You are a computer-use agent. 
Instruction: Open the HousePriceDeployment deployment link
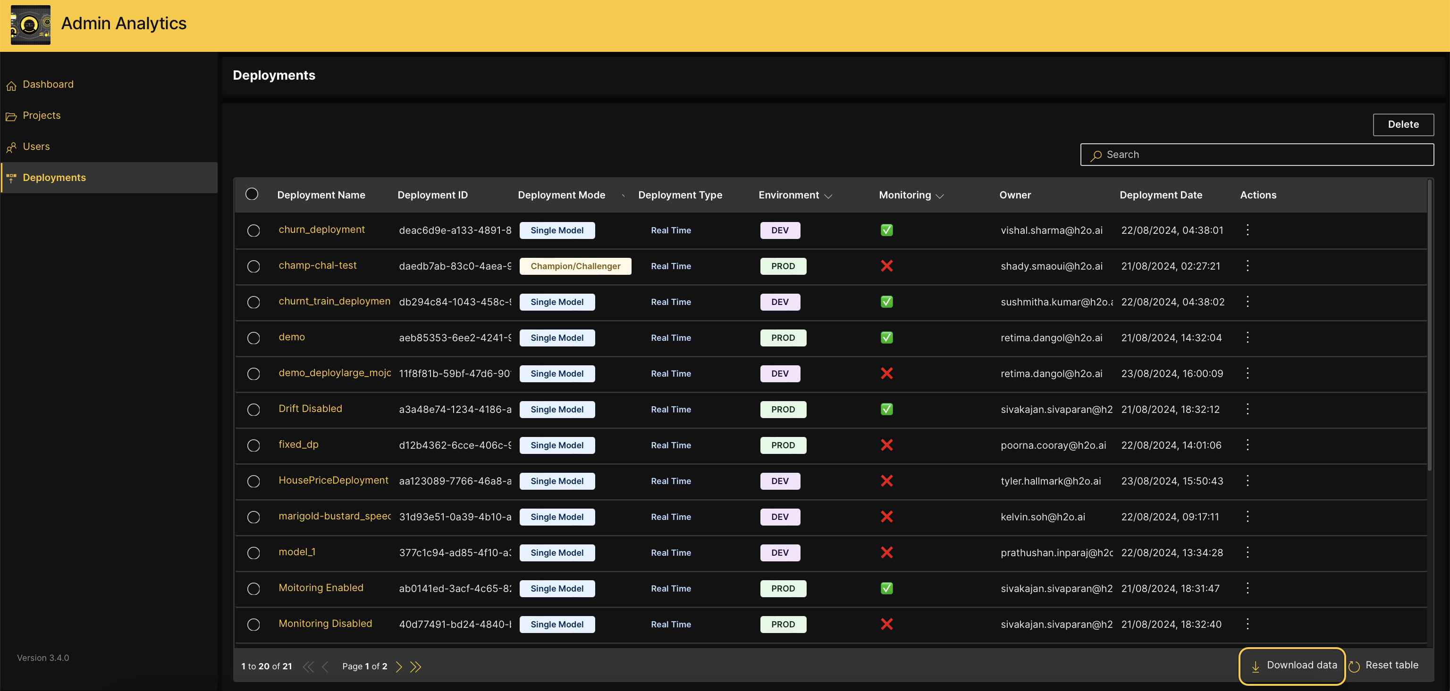click(x=333, y=480)
